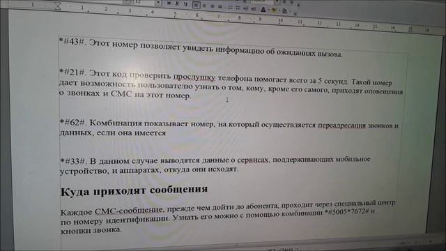Decrease paragraph indent
Screen dimensions: 446x251
coord(246,9)
